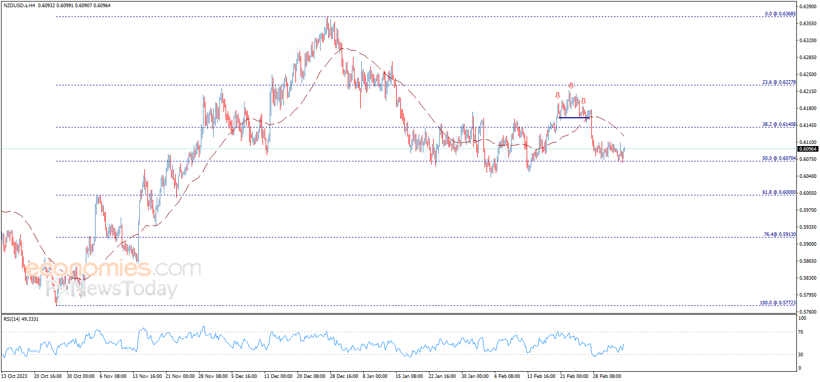Select the 76.4 @ 0.59130 Fibonacci label
The image size is (820, 382).
pyautogui.click(x=779, y=234)
